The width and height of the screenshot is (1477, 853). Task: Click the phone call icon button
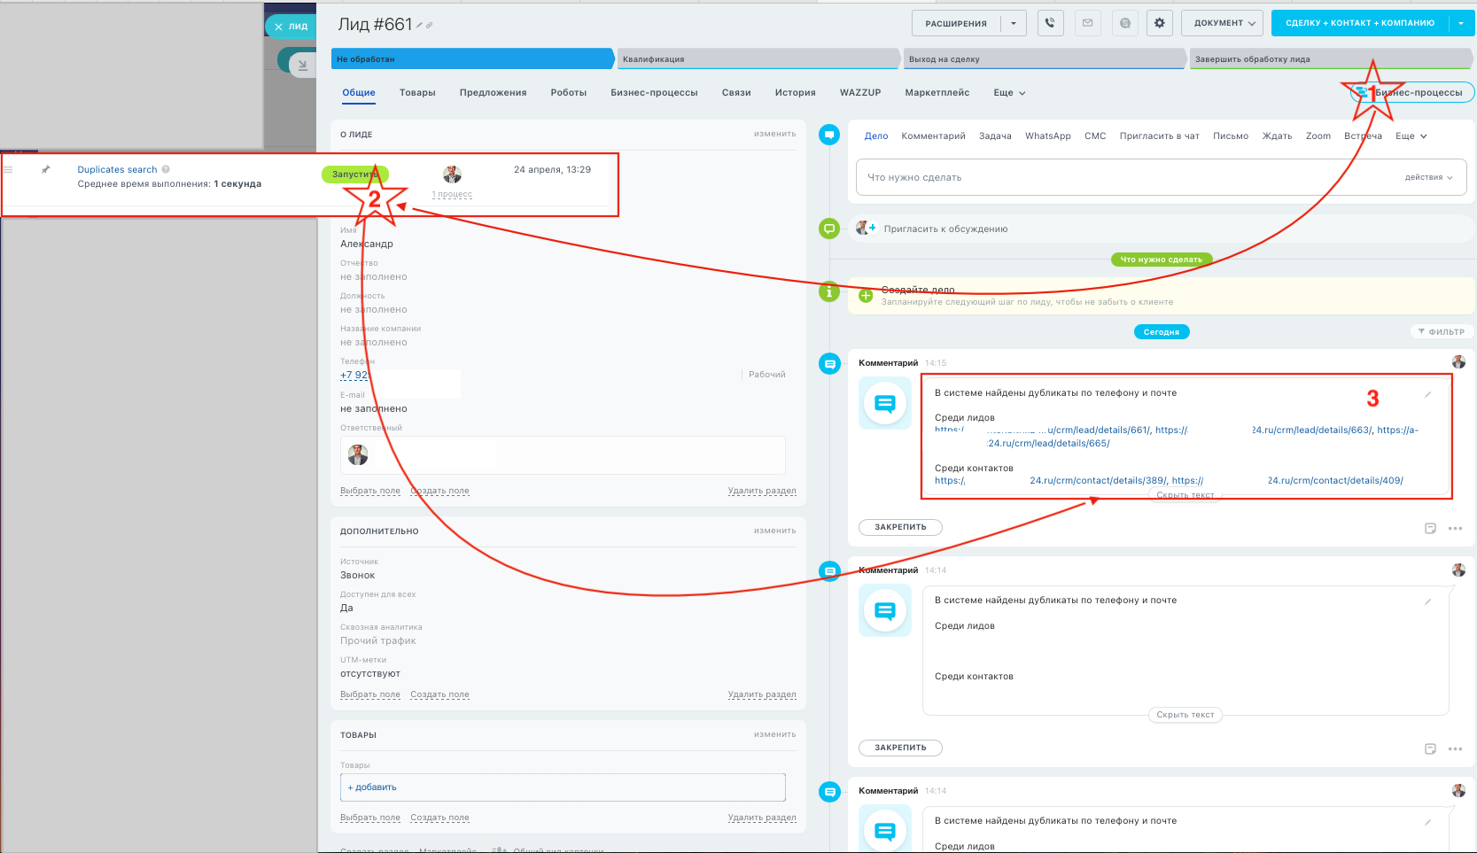coord(1051,23)
